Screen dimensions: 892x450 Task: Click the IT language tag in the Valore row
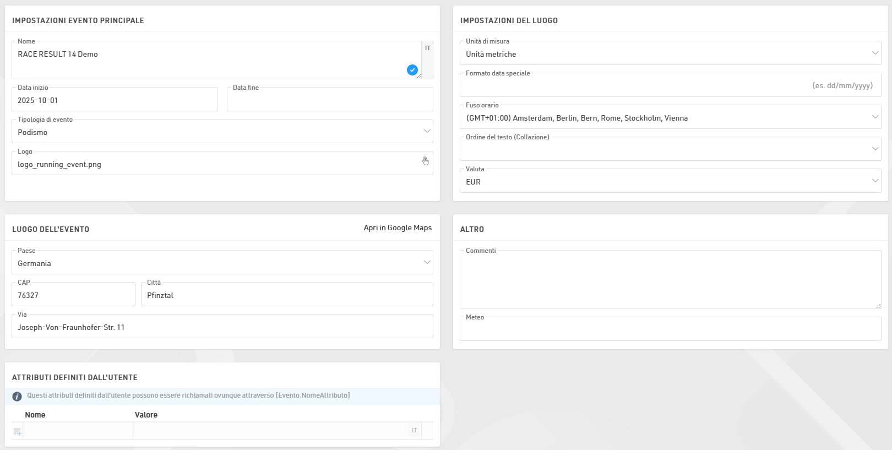(414, 431)
